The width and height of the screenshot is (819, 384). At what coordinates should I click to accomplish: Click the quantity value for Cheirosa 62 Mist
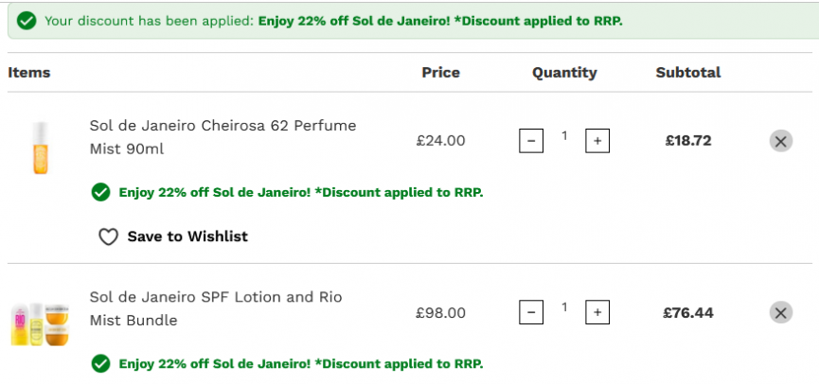point(564,136)
